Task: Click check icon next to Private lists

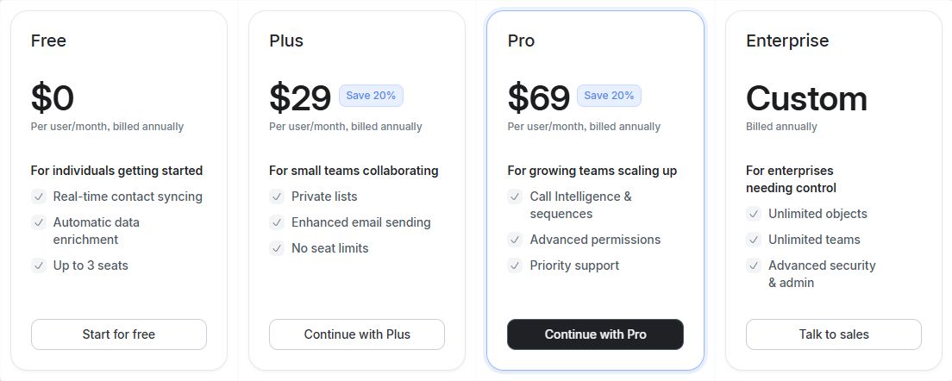Action: click(x=277, y=197)
